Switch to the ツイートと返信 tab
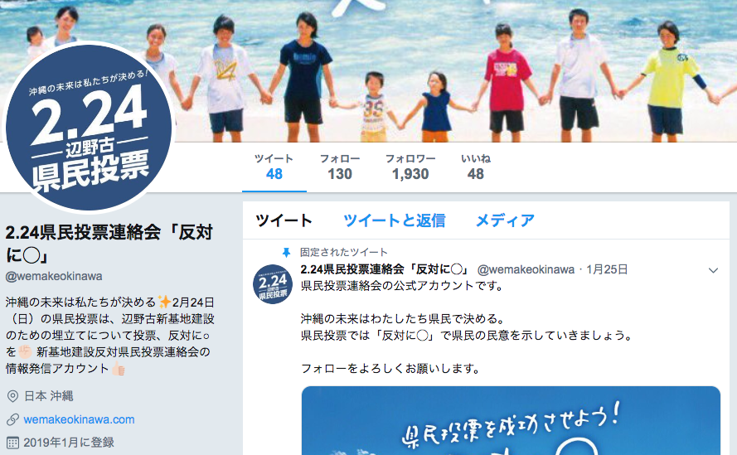 coord(395,220)
